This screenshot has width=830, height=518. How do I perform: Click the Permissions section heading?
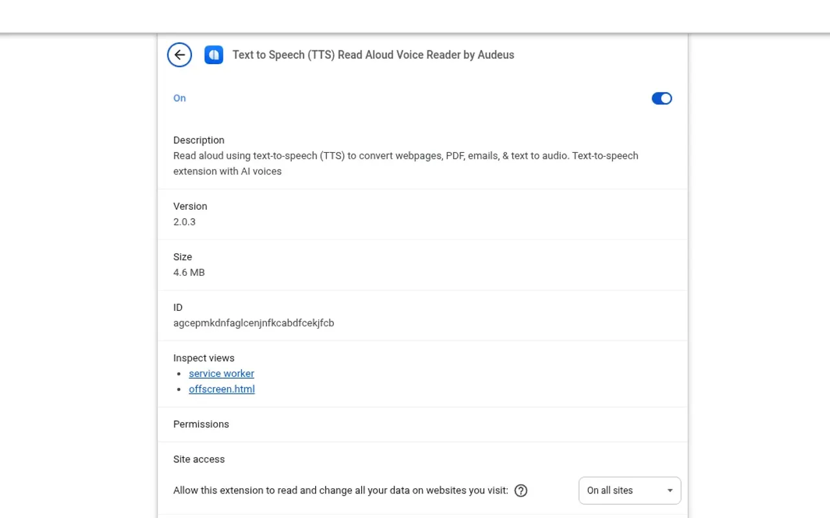pos(201,424)
